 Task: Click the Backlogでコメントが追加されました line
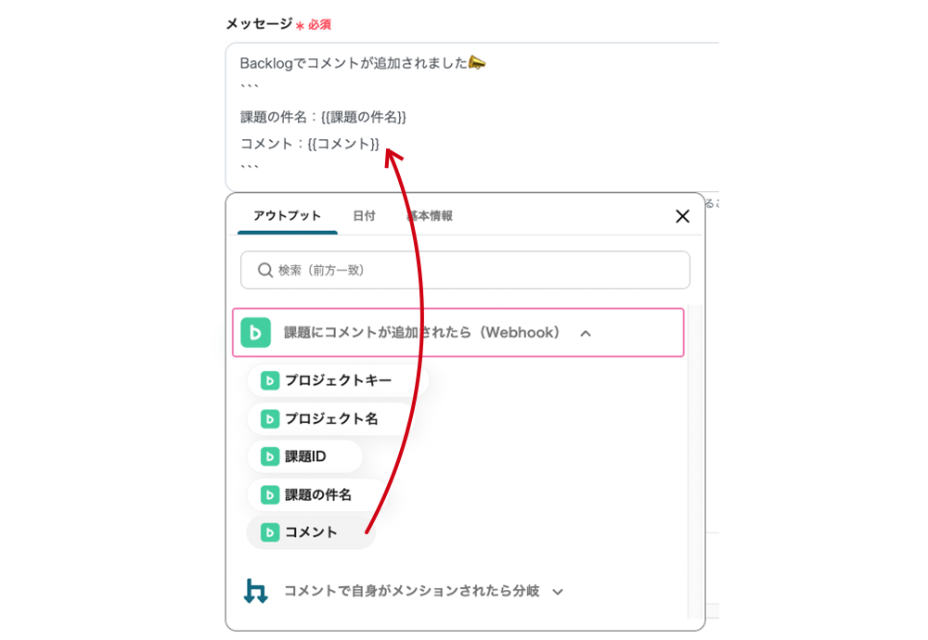pyautogui.click(x=362, y=63)
